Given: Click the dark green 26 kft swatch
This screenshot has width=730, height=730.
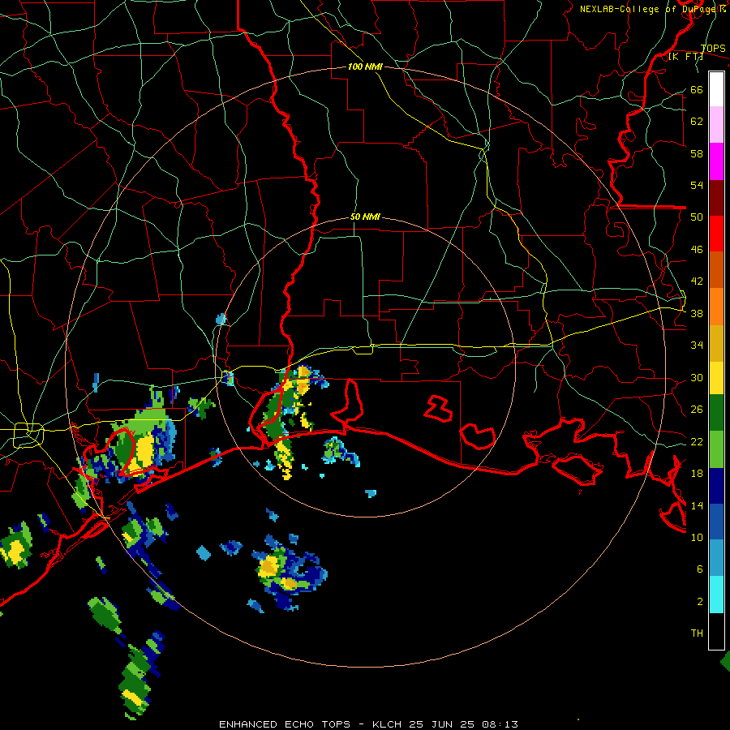Looking at the screenshot, I should [x=716, y=413].
